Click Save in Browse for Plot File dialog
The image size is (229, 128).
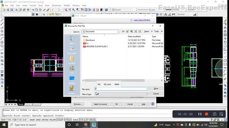pos(156,89)
